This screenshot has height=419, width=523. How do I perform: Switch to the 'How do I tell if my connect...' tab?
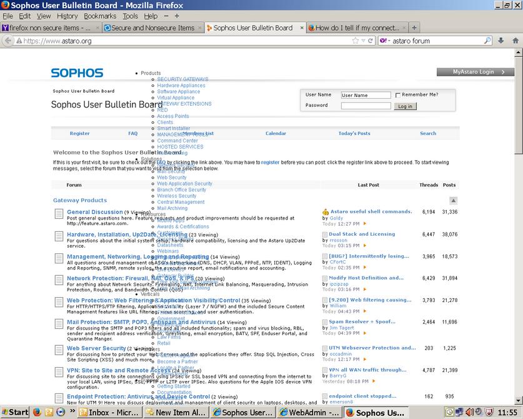pyautogui.click(x=357, y=28)
